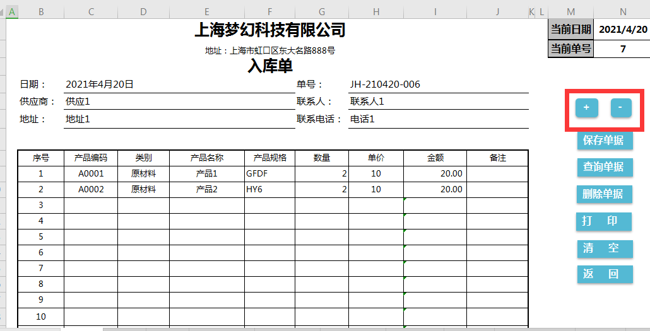
Task: Click the 产品规格 header cell
Action: coord(270,158)
